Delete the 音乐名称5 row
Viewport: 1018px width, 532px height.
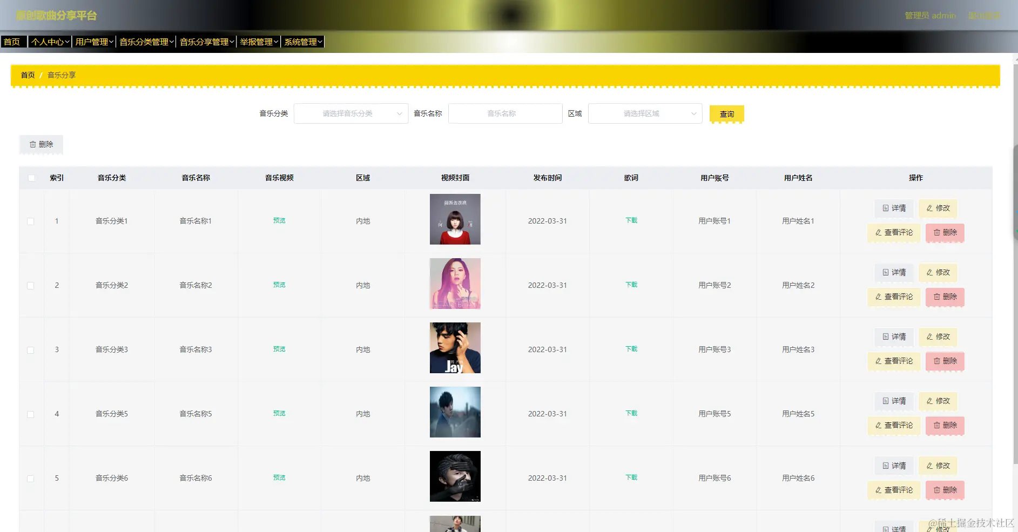(945, 426)
